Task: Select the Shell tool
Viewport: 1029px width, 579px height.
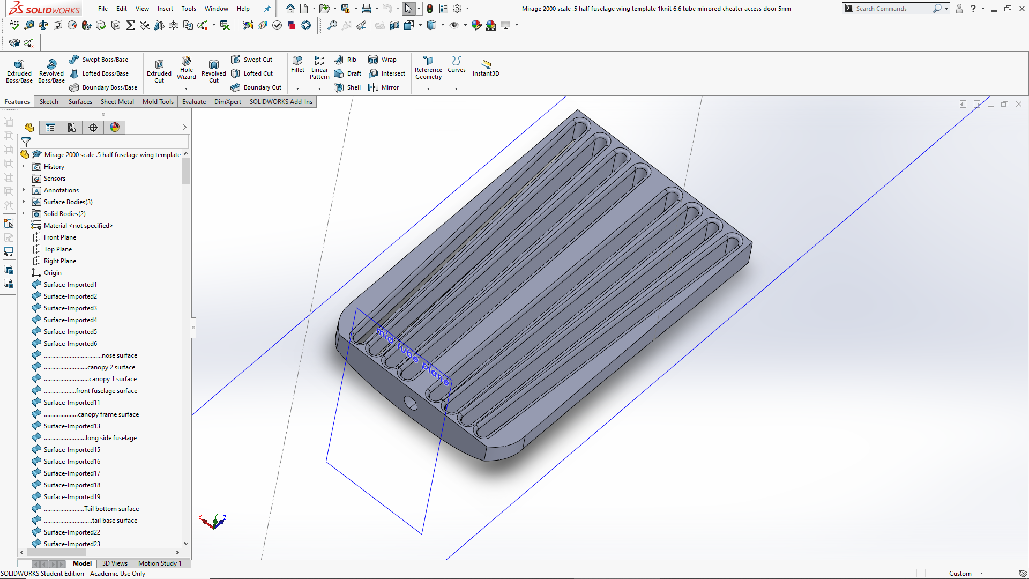Action: tap(347, 87)
